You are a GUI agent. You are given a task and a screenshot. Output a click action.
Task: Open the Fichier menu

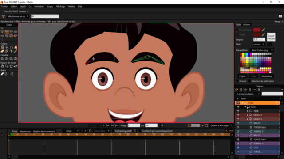click(x=4, y=7)
